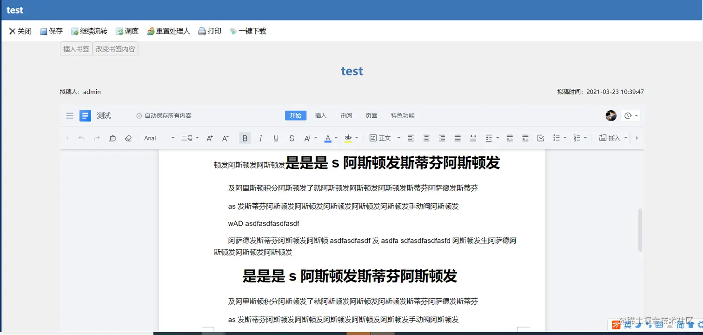Viewport: 703px width, 335px height.
Task: Toggle bold formatting
Action: 245,138
